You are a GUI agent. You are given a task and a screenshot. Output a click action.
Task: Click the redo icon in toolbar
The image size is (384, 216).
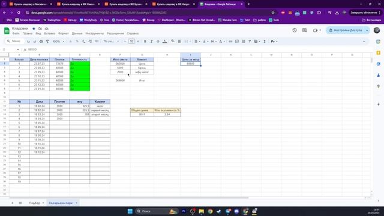pos(35,41)
